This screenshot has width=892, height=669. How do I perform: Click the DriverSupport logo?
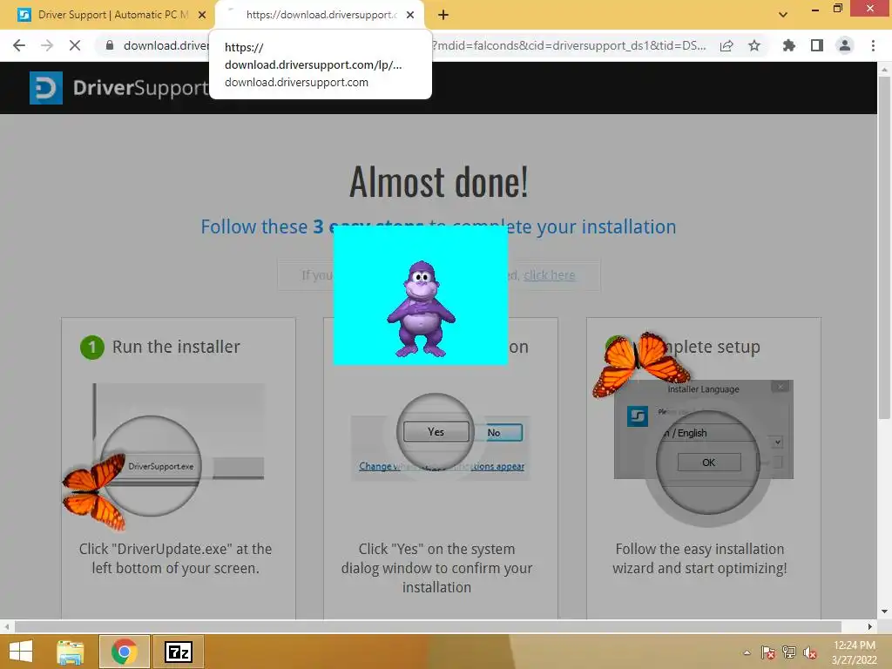pyautogui.click(x=119, y=88)
